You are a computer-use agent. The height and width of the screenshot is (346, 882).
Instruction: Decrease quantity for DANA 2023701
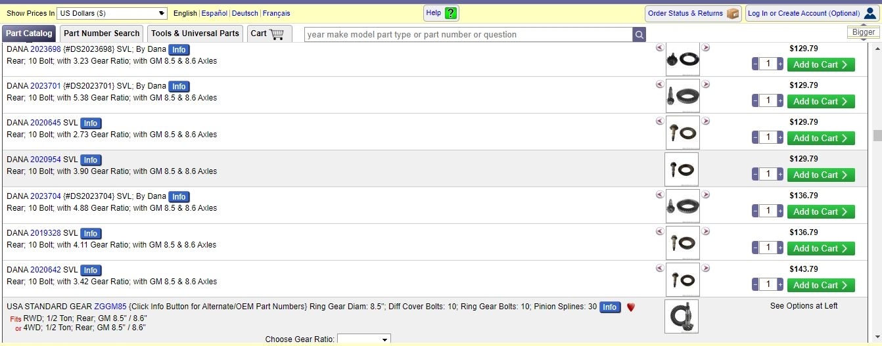tap(755, 101)
